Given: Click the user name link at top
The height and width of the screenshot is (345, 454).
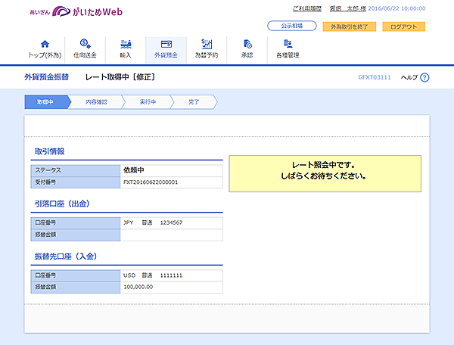Looking at the screenshot, I should (348, 8).
